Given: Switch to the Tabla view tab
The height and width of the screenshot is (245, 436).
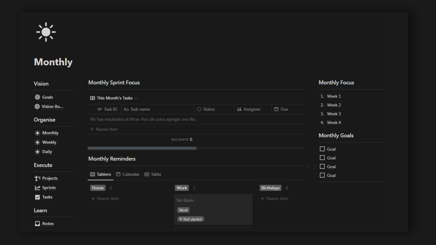Looking at the screenshot, I should click(153, 174).
